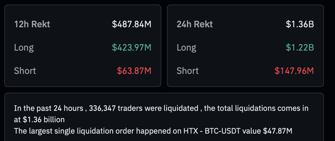Select the $1.36B 24h total value

click(x=300, y=24)
